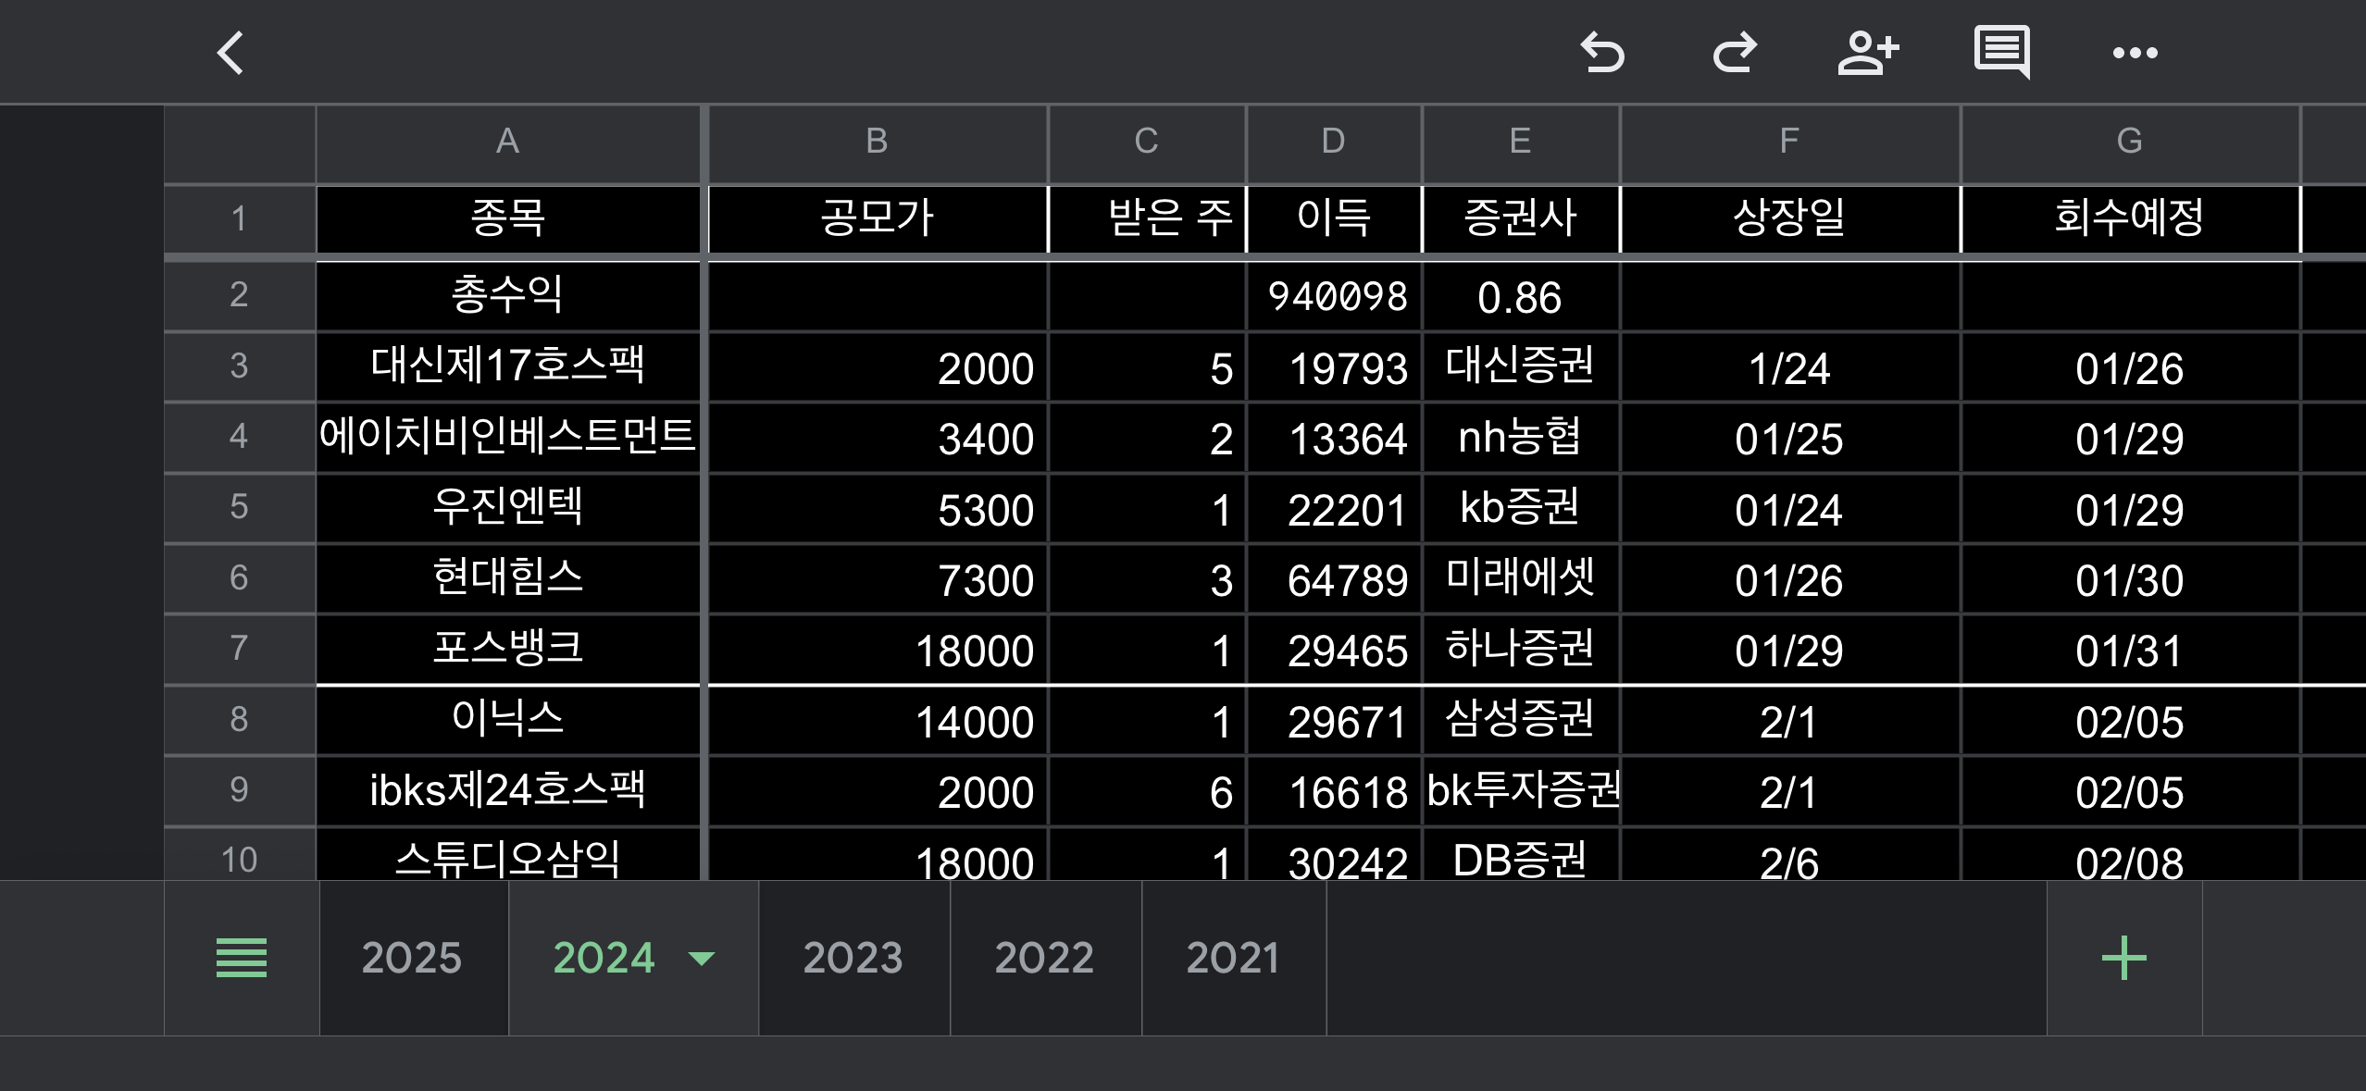Open the three-dot more options menu
Viewport: 2366px width, 1091px height.
[2135, 53]
